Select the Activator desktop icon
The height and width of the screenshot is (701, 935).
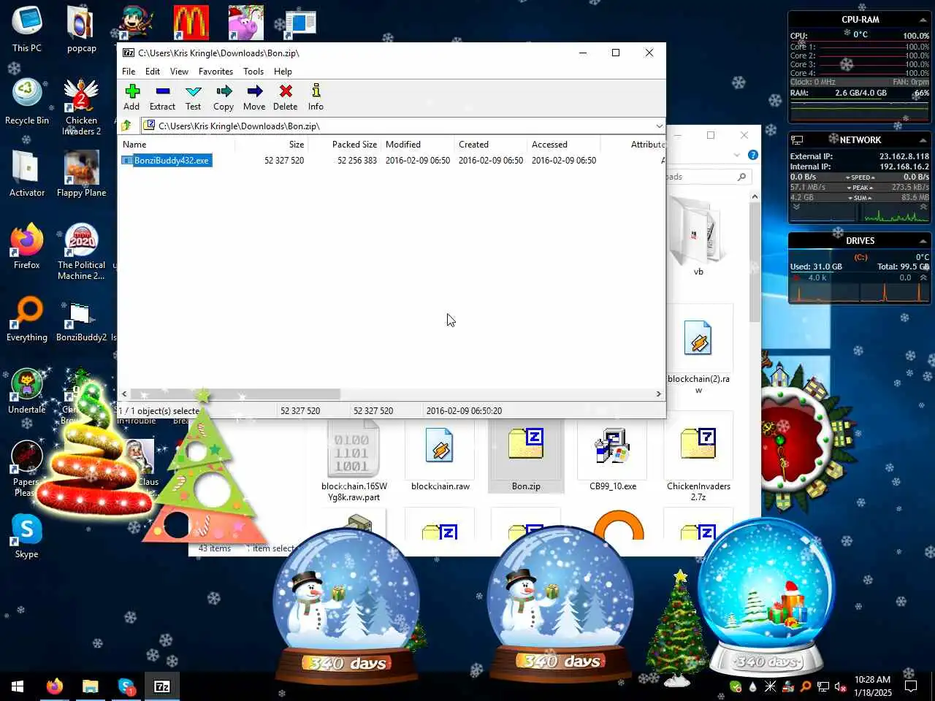click(27, 174)
